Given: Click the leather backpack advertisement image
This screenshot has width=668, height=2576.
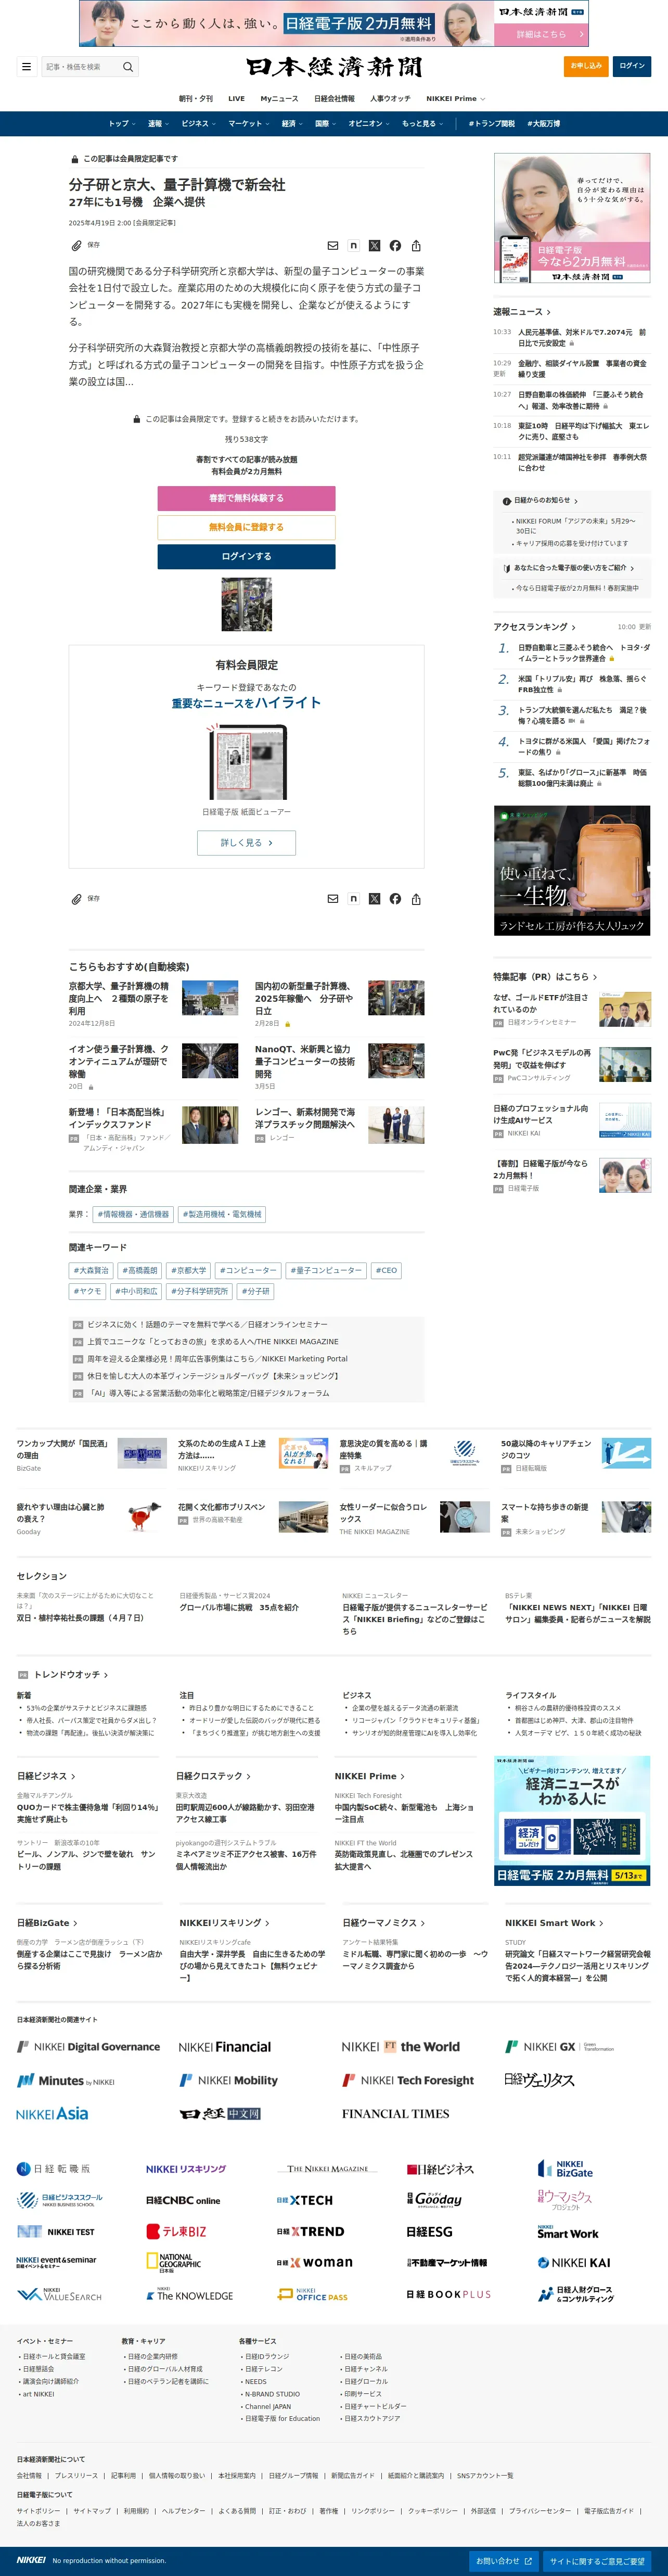Looking at the screenshot, I should [x=572, y=871].
